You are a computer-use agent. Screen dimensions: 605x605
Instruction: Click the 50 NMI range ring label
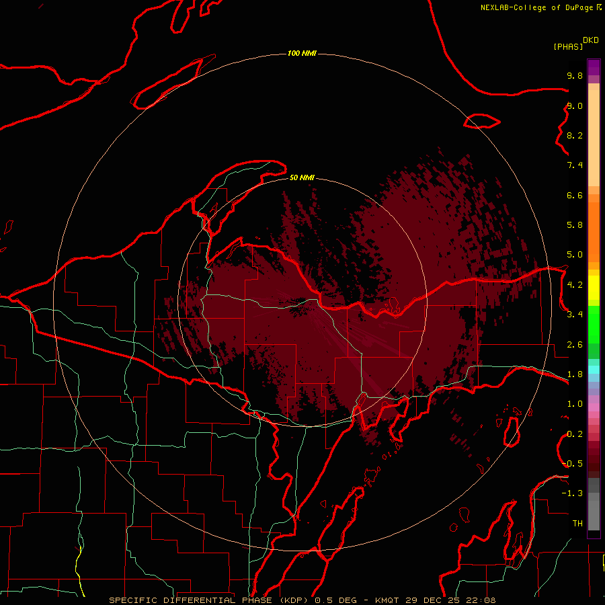tap(302, 177)
